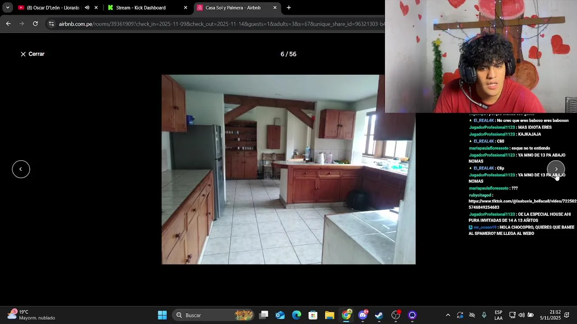Open Steam from the taskbar
This screenshot has width=577, height=324.
click(379, 315)
